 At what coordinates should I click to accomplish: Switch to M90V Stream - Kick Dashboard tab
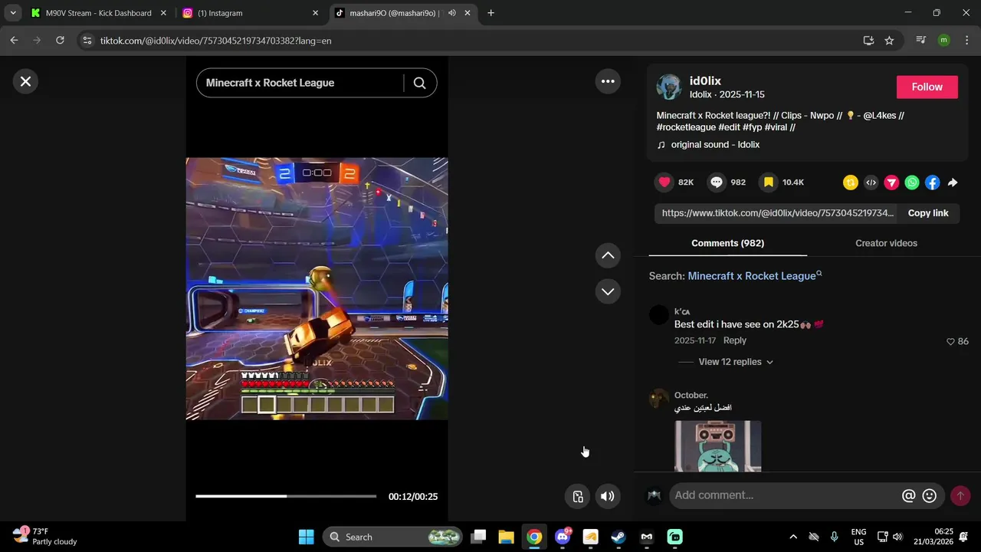98,13
